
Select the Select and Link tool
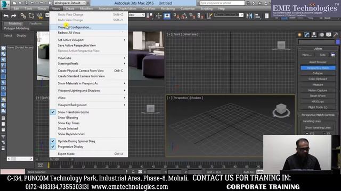pyautogui.click(x=23, y=15)
